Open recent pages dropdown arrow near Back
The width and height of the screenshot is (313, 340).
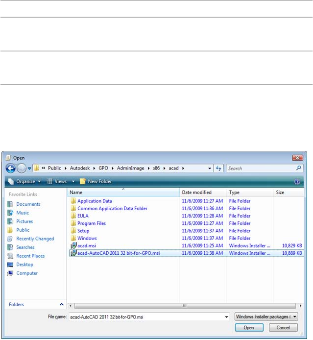click(x=29, y=168)
